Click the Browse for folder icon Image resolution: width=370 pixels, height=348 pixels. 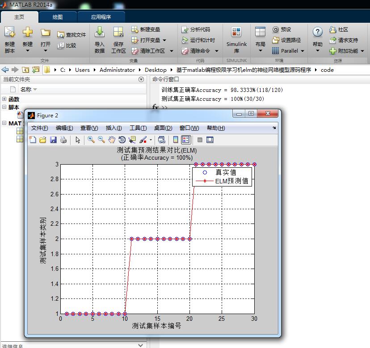36,70
